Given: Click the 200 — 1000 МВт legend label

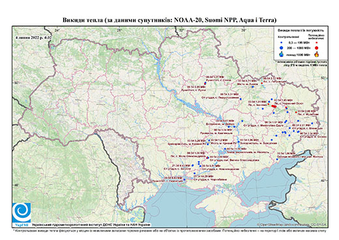Looking at the screenshot, I should pos(299,48).
